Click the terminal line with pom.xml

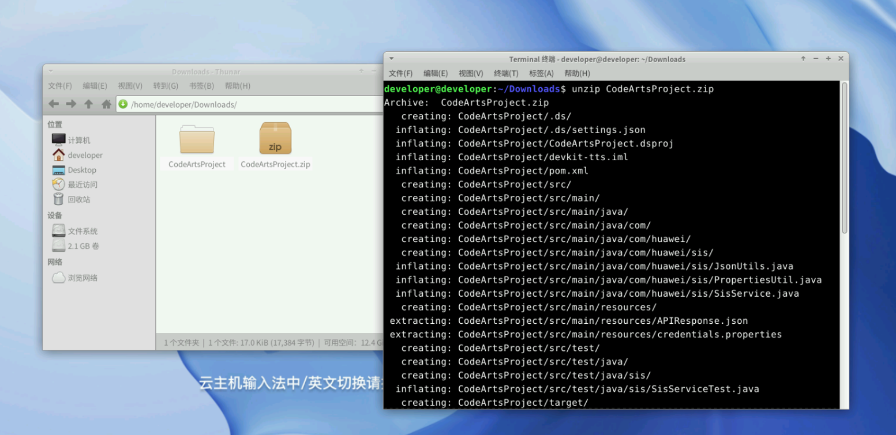[492, 171]
